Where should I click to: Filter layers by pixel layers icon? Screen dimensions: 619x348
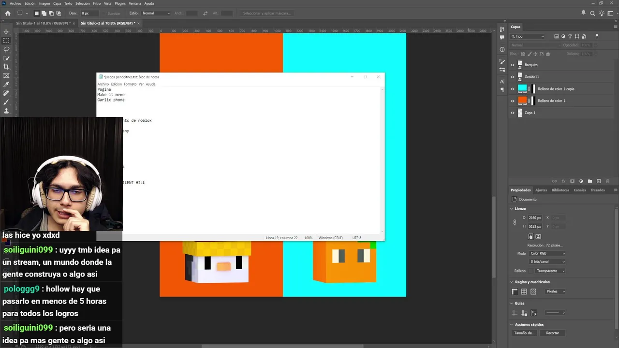pos(557,36)
